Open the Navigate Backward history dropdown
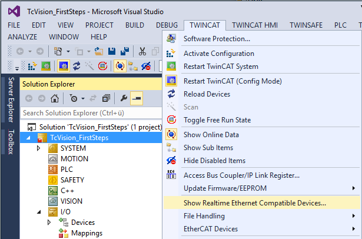Viewport: 362px width, 239px height. tap(30, 51)
